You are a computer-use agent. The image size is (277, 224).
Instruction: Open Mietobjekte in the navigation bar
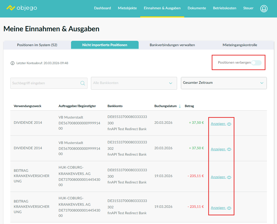coord(127,8)
